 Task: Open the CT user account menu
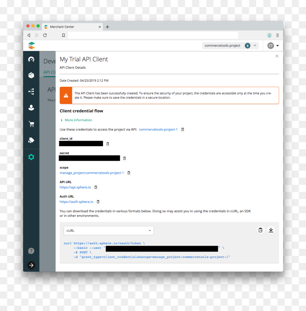273,45
